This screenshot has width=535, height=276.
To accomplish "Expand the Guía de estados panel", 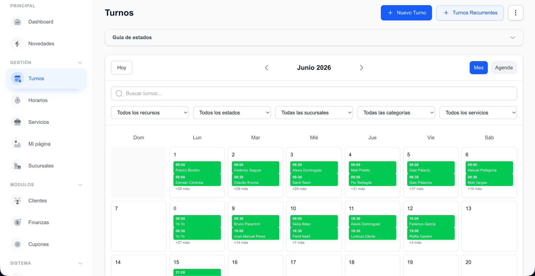I will [314, 37].
